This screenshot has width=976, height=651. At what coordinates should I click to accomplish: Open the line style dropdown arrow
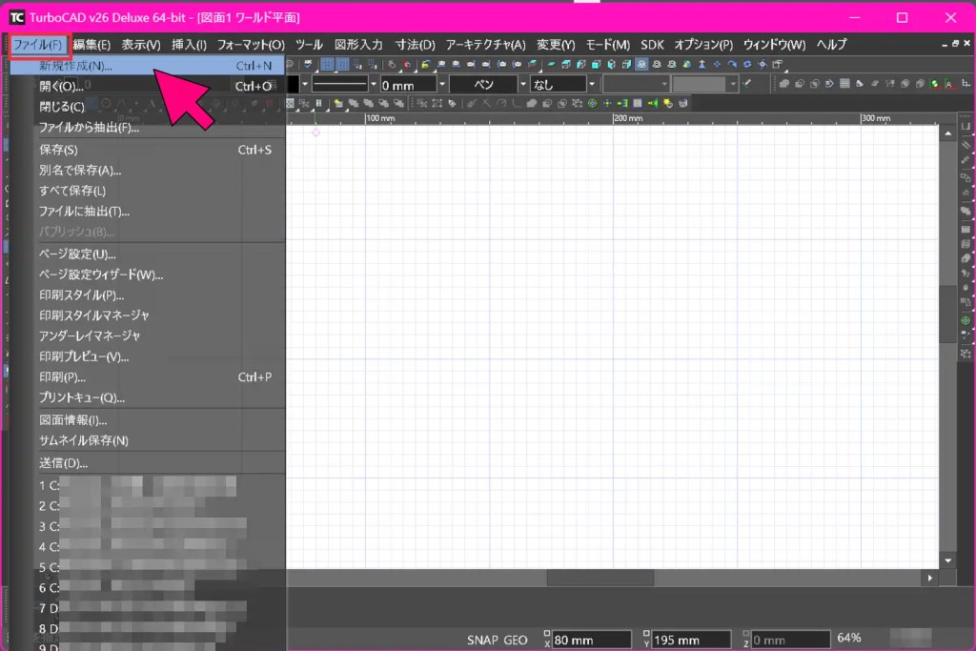[374, 84]
